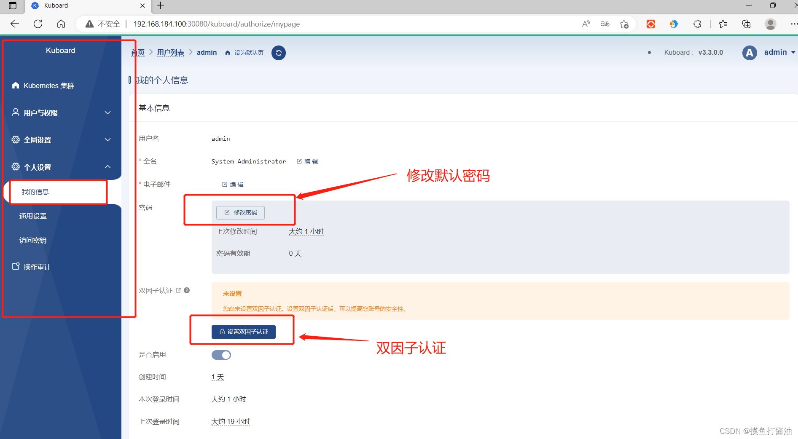
Task: Open a new browser tab
Action: [161, 5]
